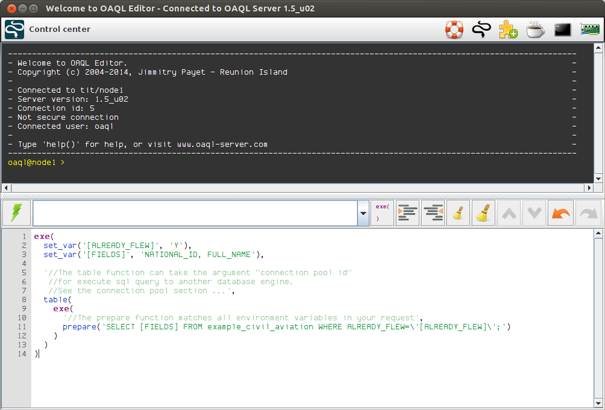Click the indent-left formatting icon
The width and height of the screenshot is (605, 410).
[433, 213]
